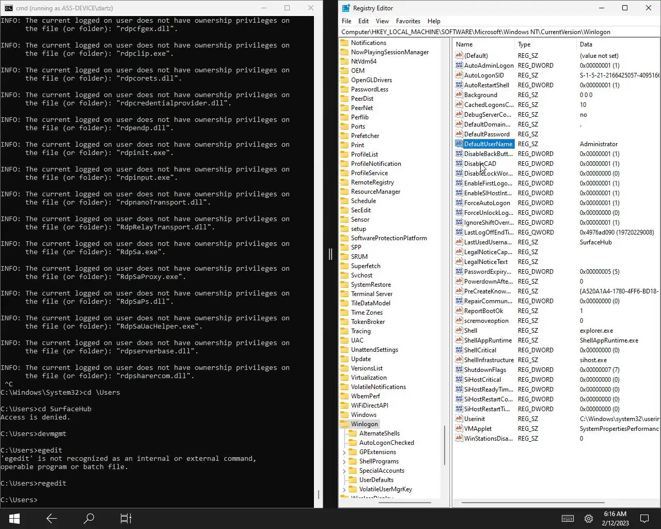Select the NowPlayingSessionManager key

coord(389,52)
